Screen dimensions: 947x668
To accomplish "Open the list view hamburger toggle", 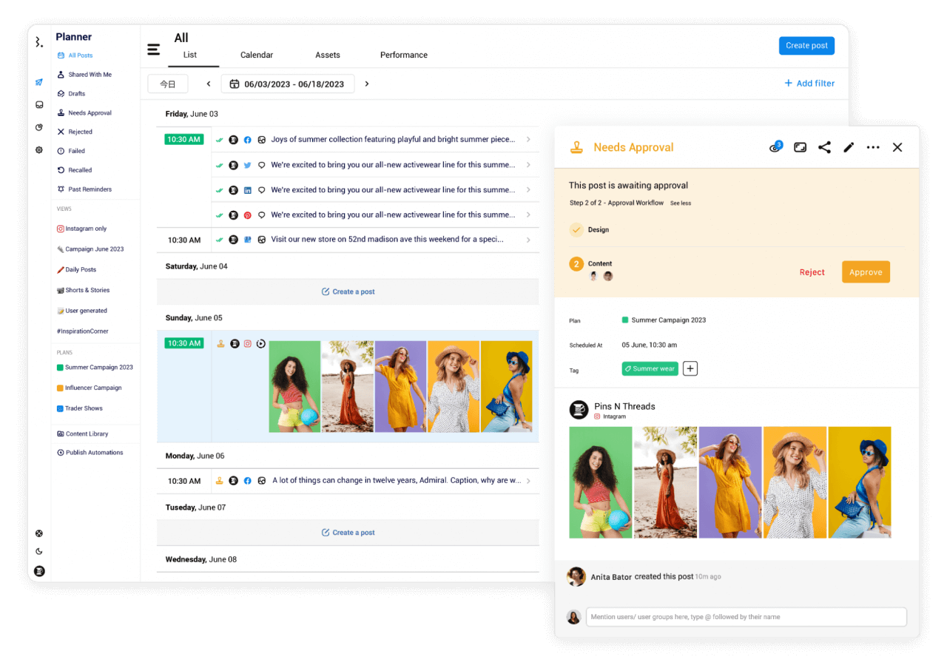I will [153, 50].
